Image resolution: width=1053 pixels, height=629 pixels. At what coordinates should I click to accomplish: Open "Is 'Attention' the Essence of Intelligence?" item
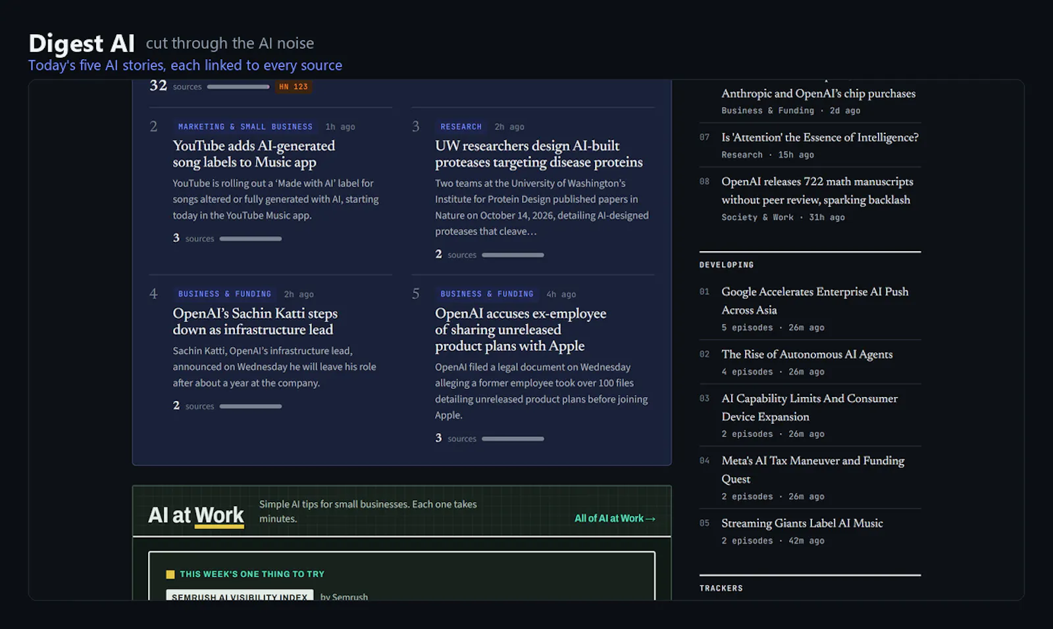(x=820, y=137)
